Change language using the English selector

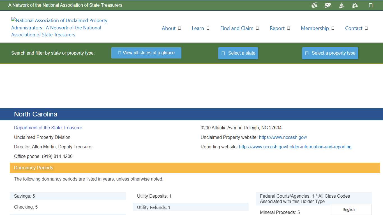tap(349, 209)
